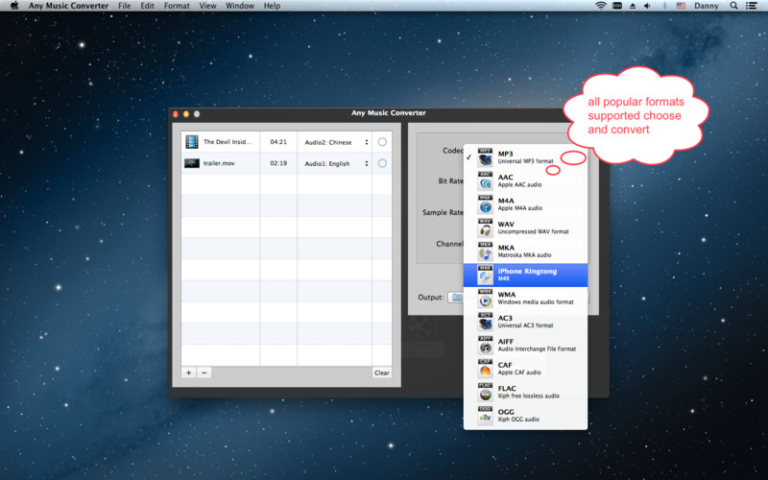768x480 pixels.
Task: Select the WMA Windows media icon
Action: point(485,298)
